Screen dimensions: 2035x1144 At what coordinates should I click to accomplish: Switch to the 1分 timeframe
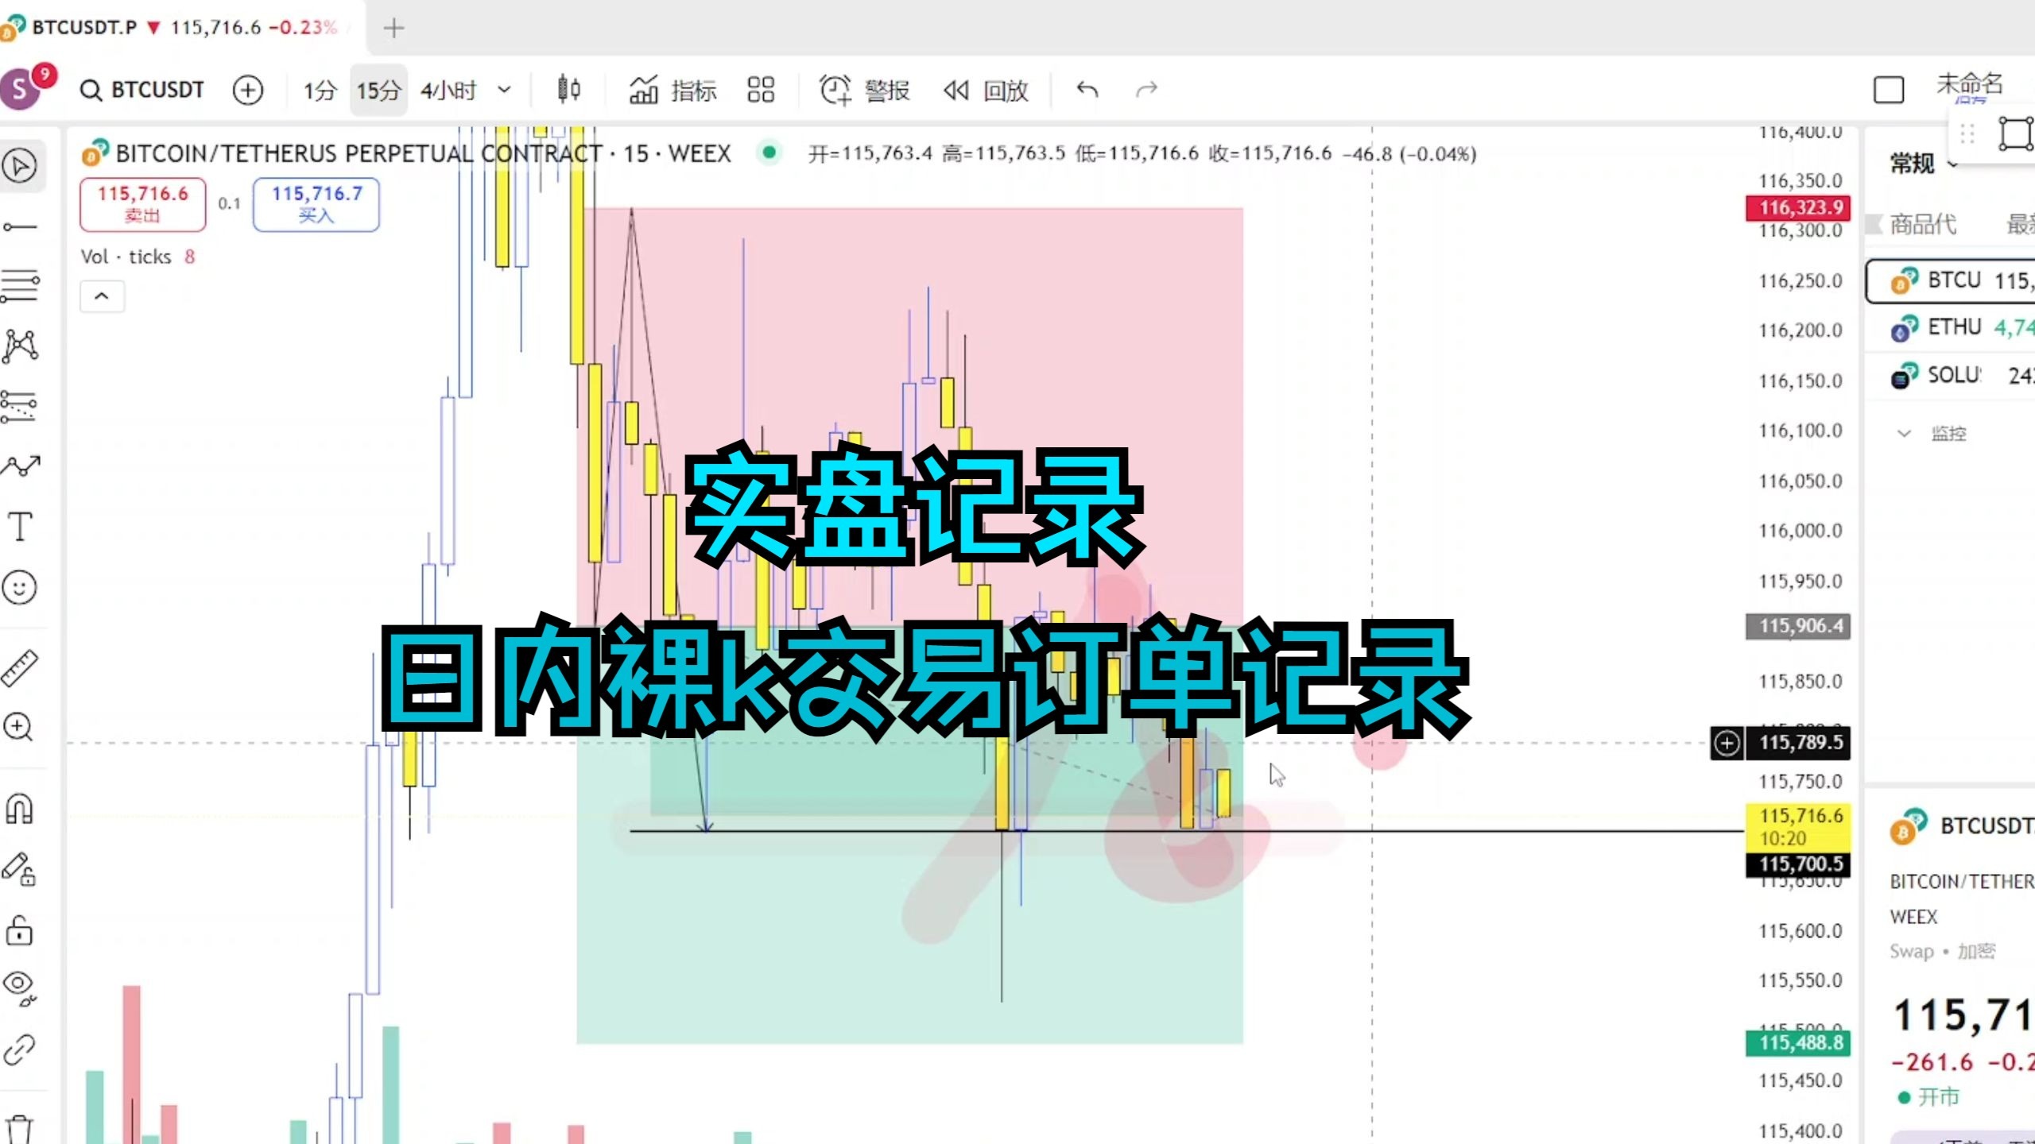(320, 90)
